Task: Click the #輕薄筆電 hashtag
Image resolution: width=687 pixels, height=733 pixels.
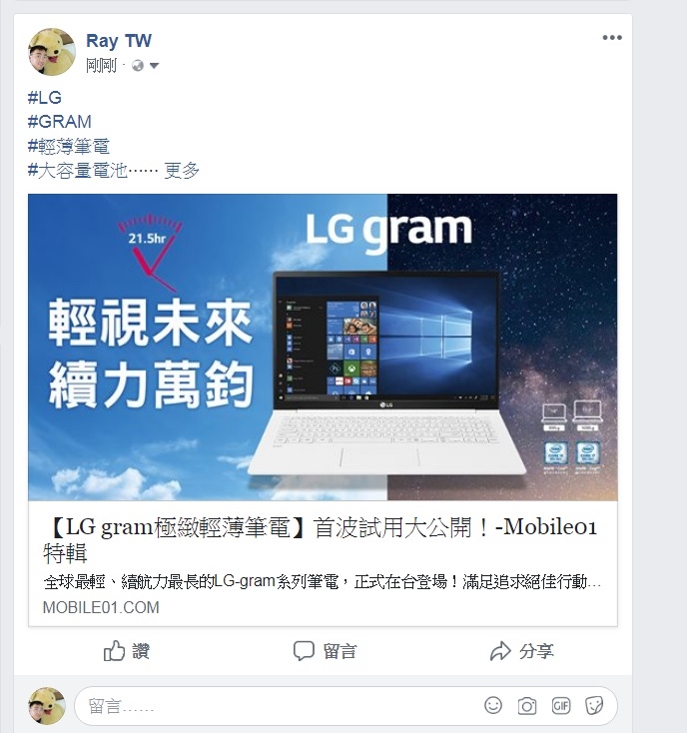Action: coord(68,146)
